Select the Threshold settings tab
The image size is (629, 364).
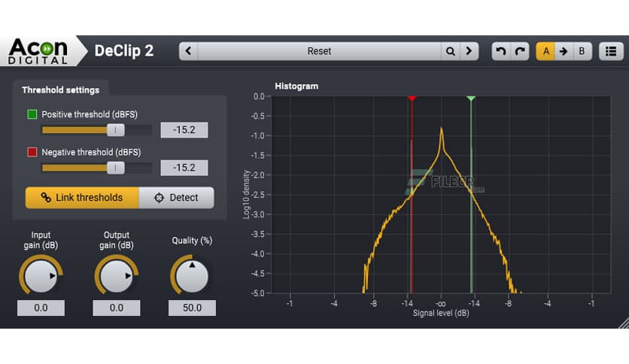tap(60, 89)
